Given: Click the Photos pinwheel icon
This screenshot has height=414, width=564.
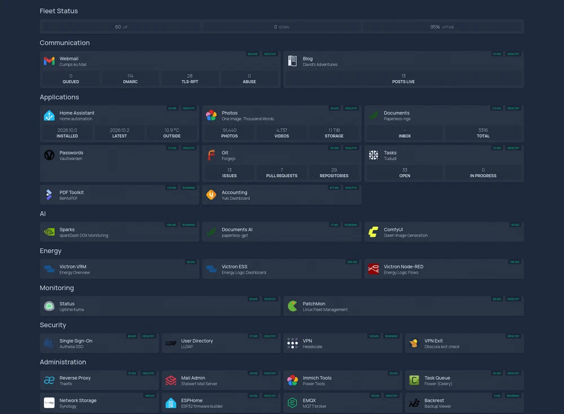Looking at the screenshot, I should 211,115.
